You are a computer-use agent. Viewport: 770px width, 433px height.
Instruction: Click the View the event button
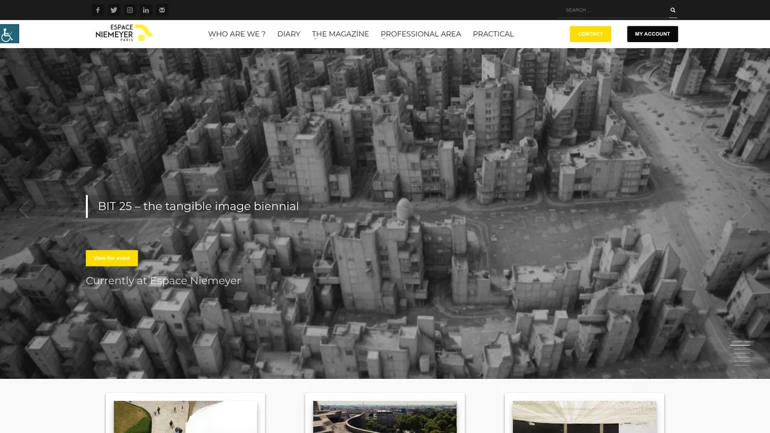(112, 258)
